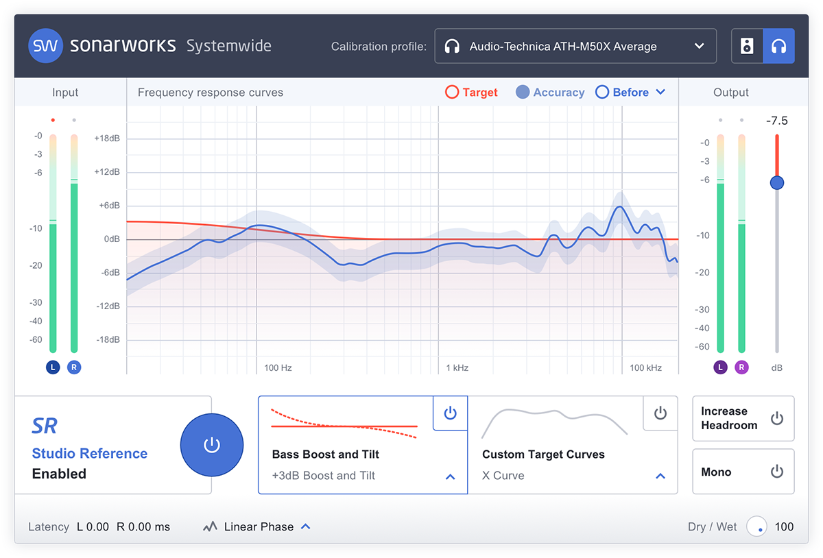Disable Bass Boost and Tilt power switch
The width and height of the screenshot is (823, 558).
click(x=450, y=413)
